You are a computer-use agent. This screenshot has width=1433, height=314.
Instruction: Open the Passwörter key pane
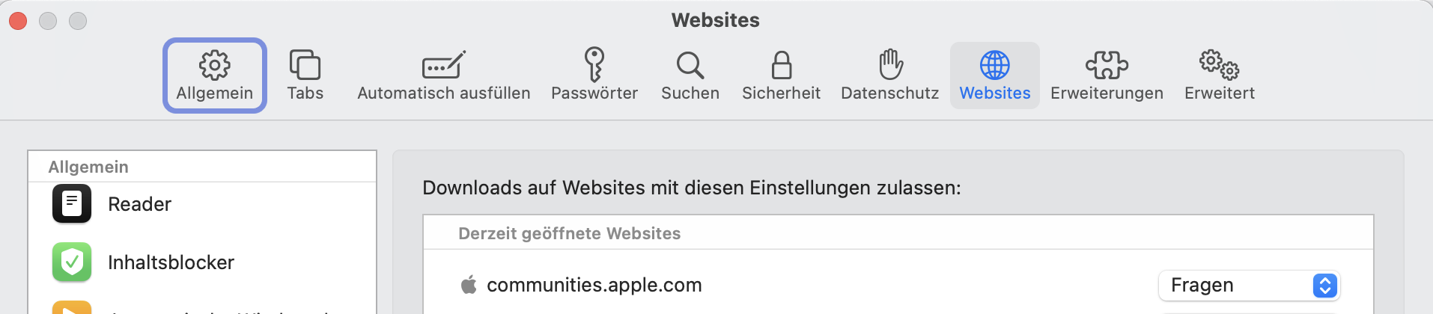click(x=594, y=76)
